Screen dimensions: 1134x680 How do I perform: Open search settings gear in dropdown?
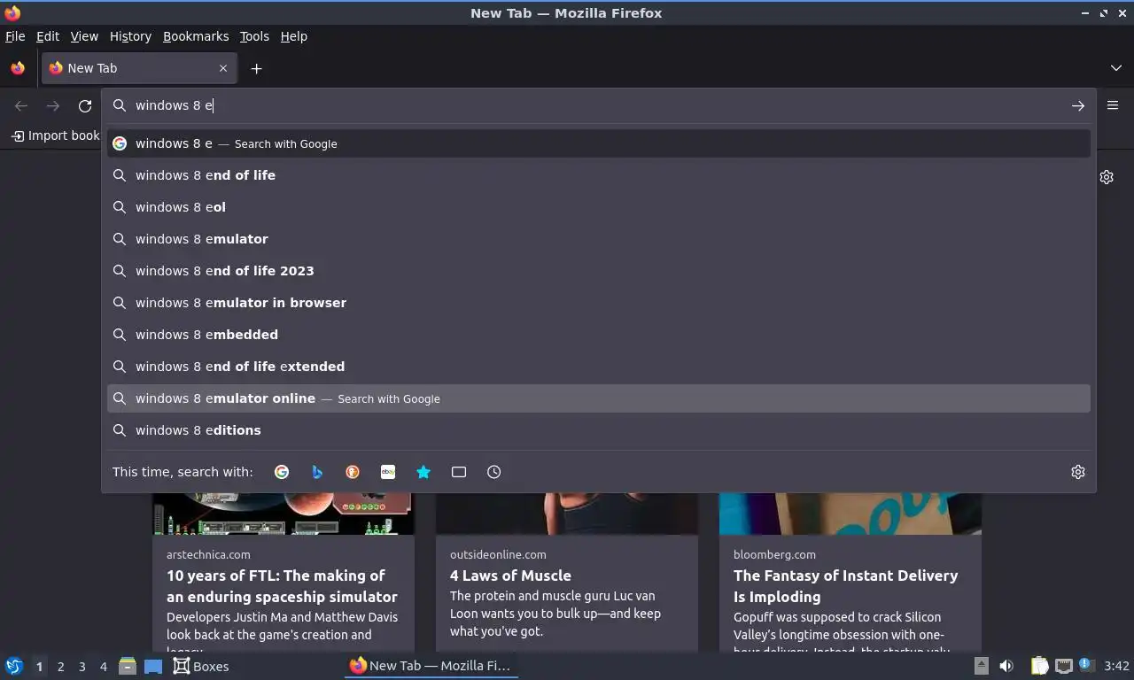pos(1078,472)
